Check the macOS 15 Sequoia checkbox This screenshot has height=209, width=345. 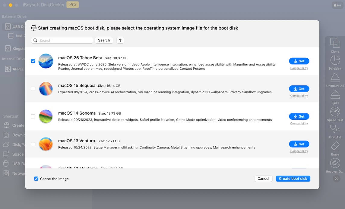[x=33, y=89]
